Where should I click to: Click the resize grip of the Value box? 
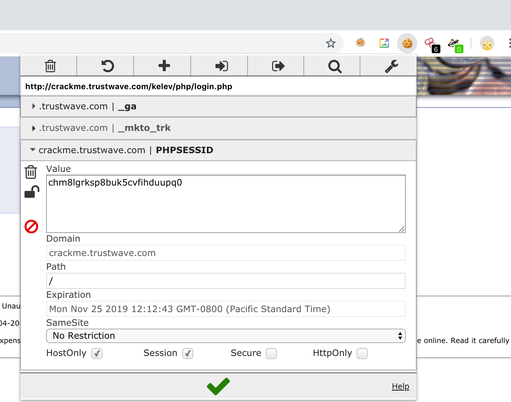tap(402, 229)
